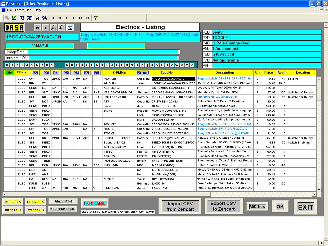Click the EXPORT CSV button

tap(35, 202)
